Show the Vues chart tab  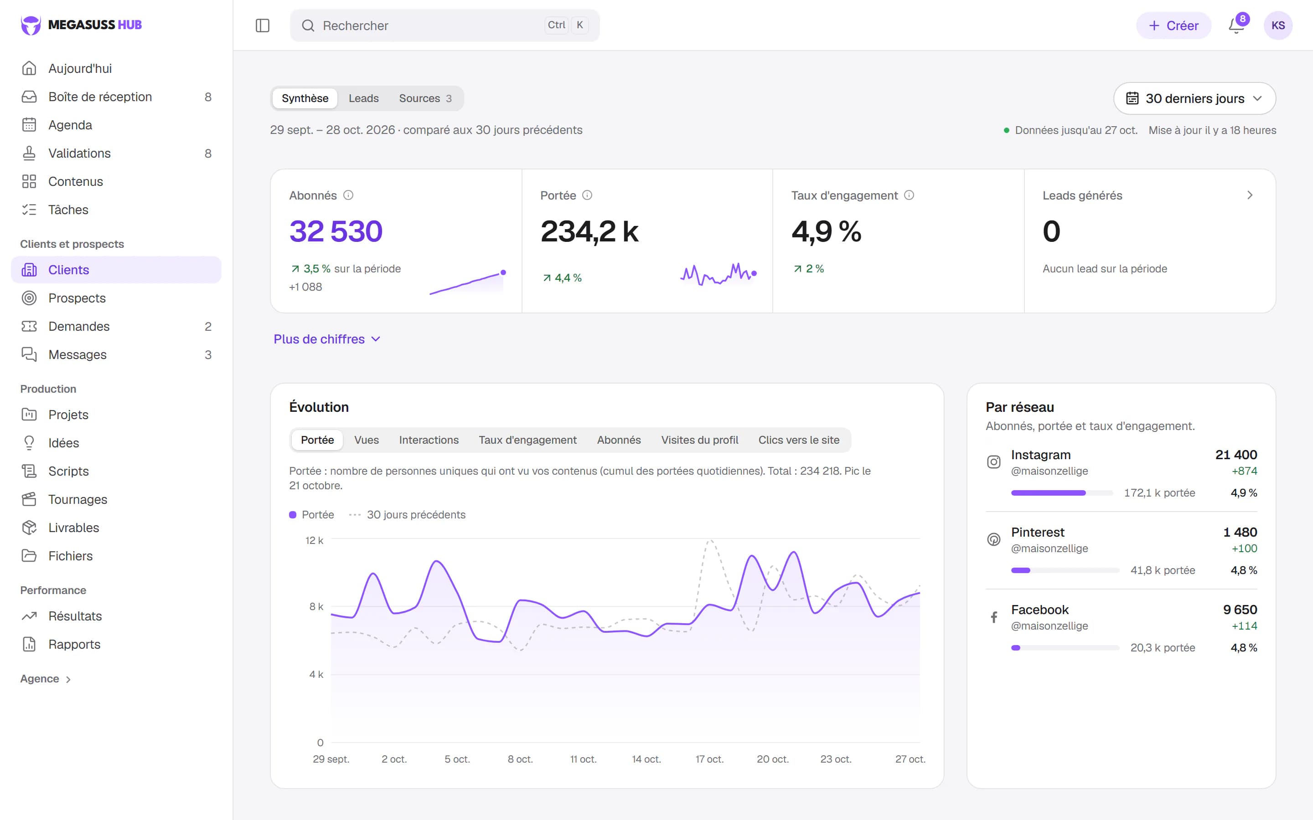tap(367, 440)
